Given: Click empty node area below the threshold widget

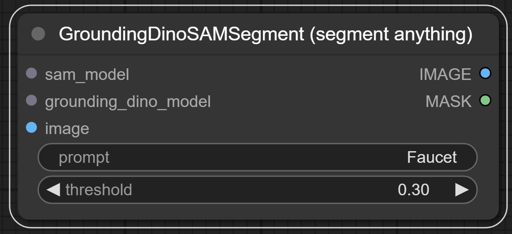Looking at the screenshot, I should (257, 212).
